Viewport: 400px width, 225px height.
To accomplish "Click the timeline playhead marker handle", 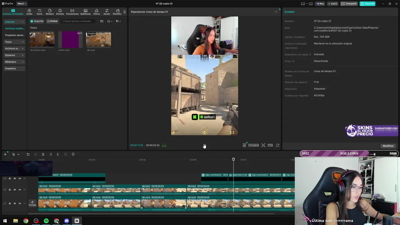I will coord(233,159).
